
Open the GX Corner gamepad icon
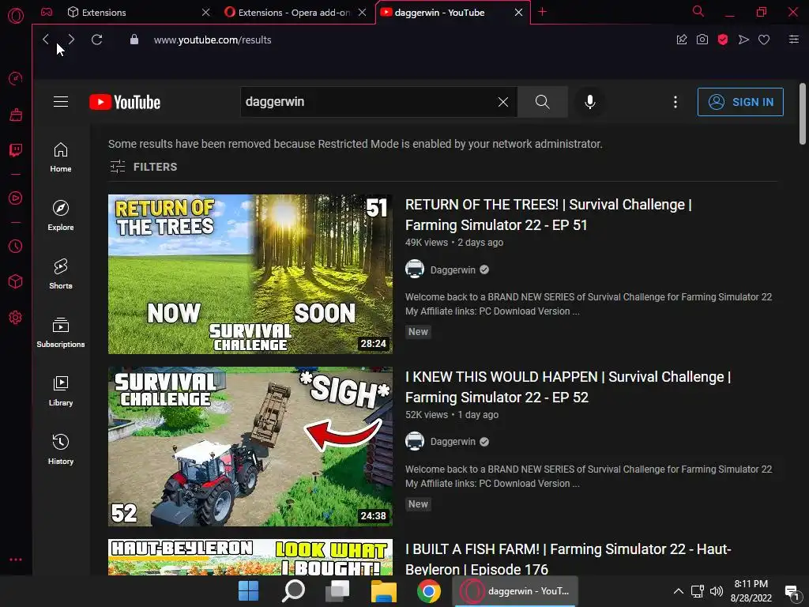(47, 12)
